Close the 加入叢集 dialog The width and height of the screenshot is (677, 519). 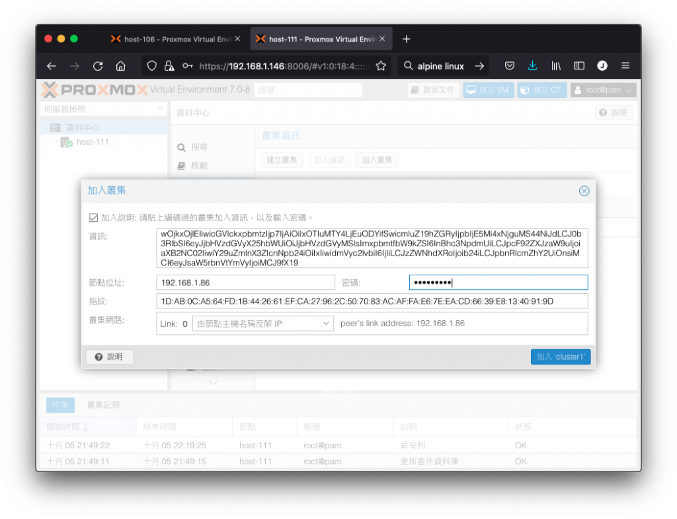[x=584, y=191]
